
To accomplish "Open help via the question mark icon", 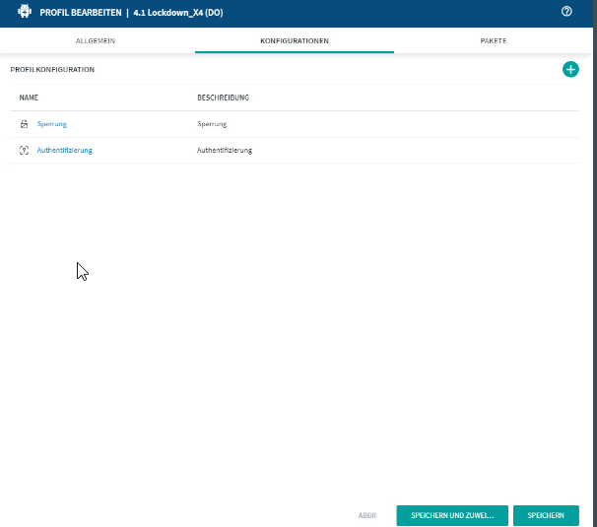I will point(566,12).
